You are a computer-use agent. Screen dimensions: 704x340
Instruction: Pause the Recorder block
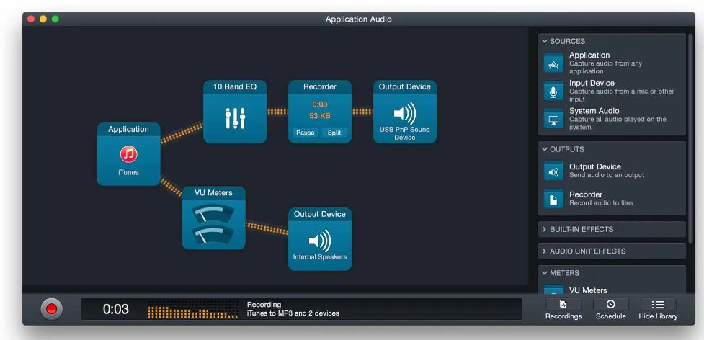pos(306,133)
